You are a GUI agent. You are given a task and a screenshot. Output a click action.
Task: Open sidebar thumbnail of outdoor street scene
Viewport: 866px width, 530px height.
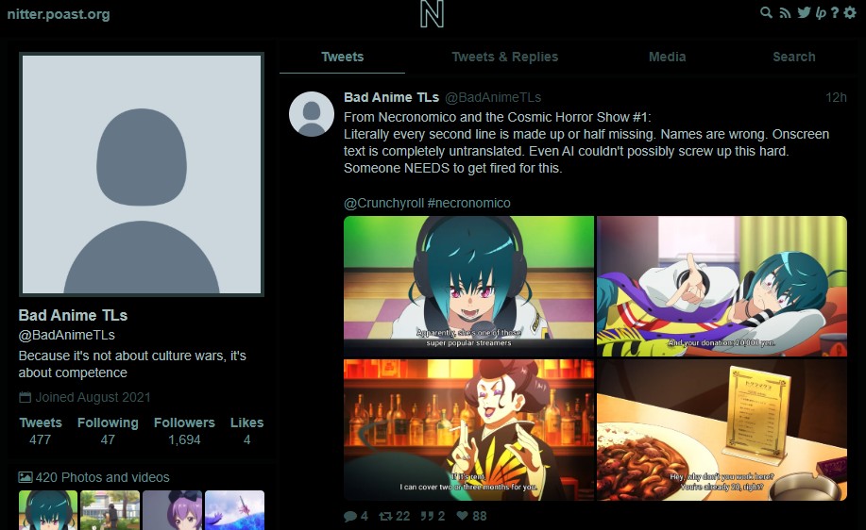[x=110, y=510]
